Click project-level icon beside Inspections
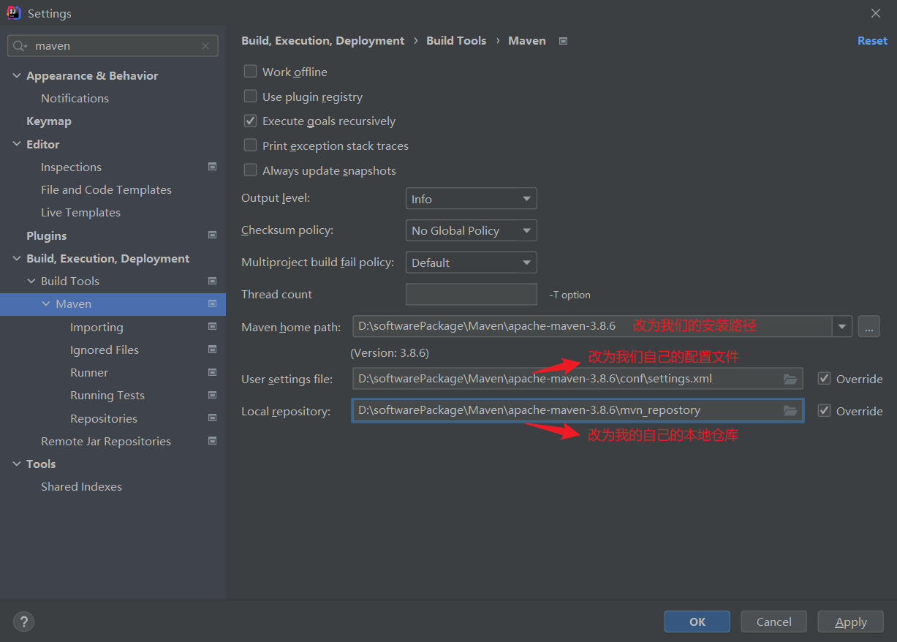The width and height of the screenshot is (897, 642). pos(212,167)
